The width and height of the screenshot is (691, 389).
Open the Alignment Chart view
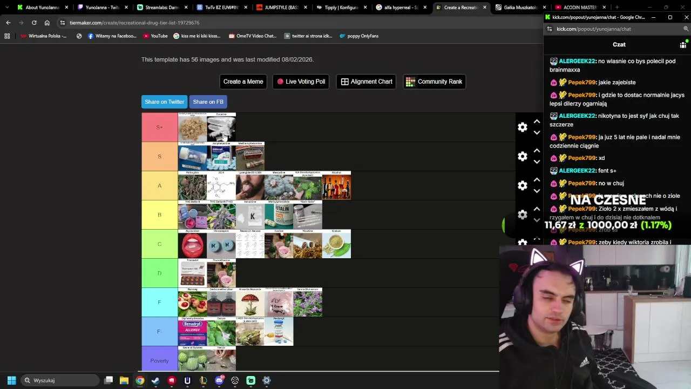tap(367, 82)
